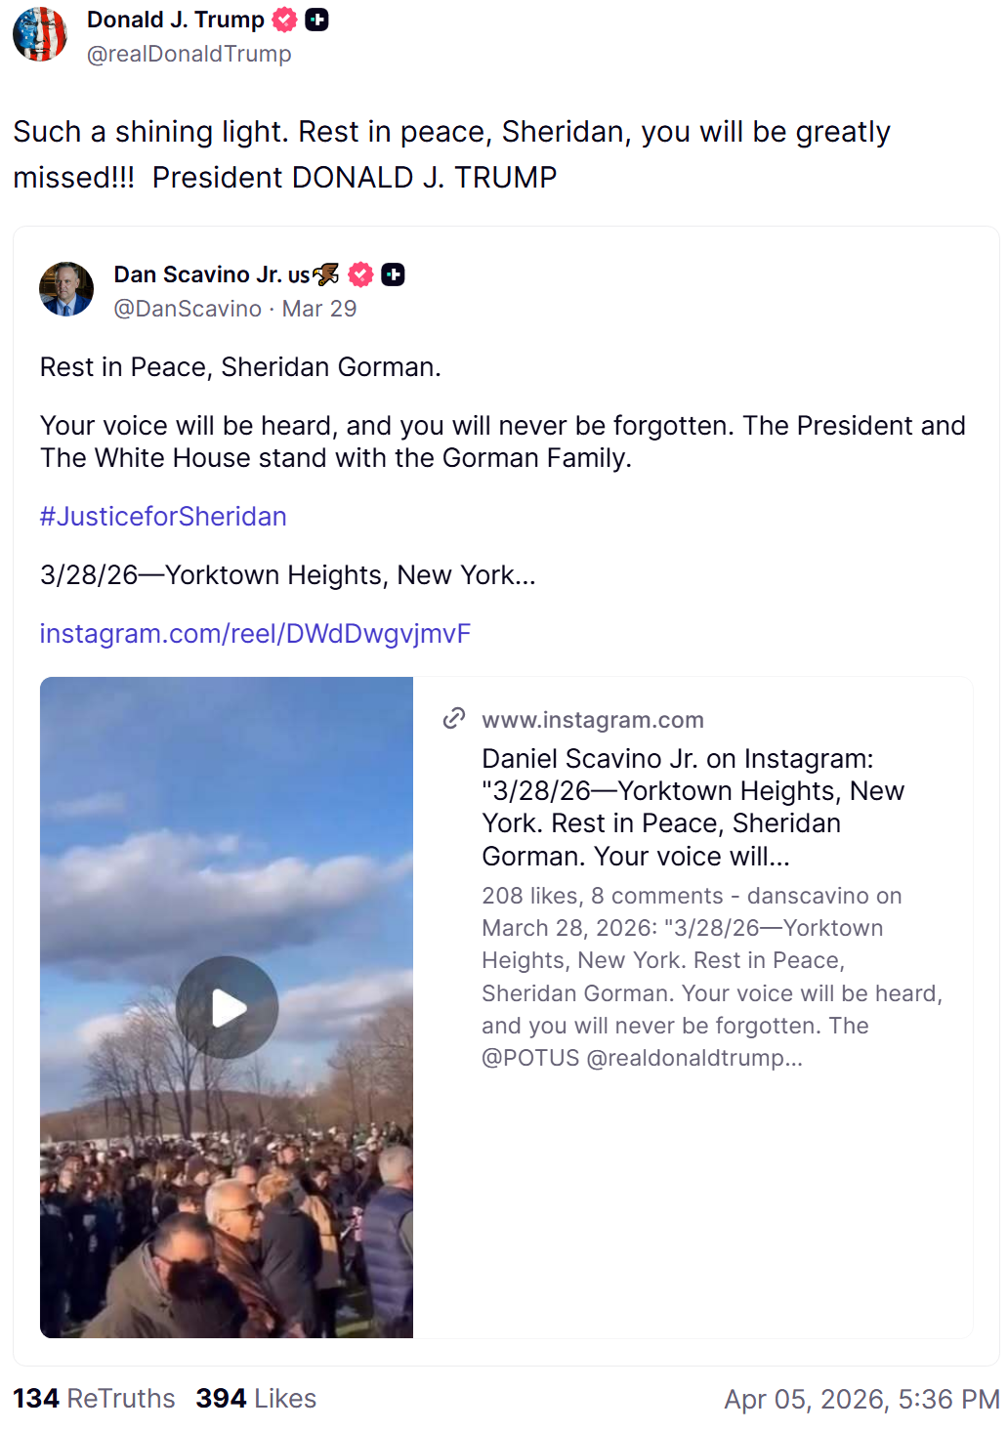This screenshot has width=1008, height=1431.
Task: Open the #JusticeforSheridan hashtag
Action: (x=163, y=516)
